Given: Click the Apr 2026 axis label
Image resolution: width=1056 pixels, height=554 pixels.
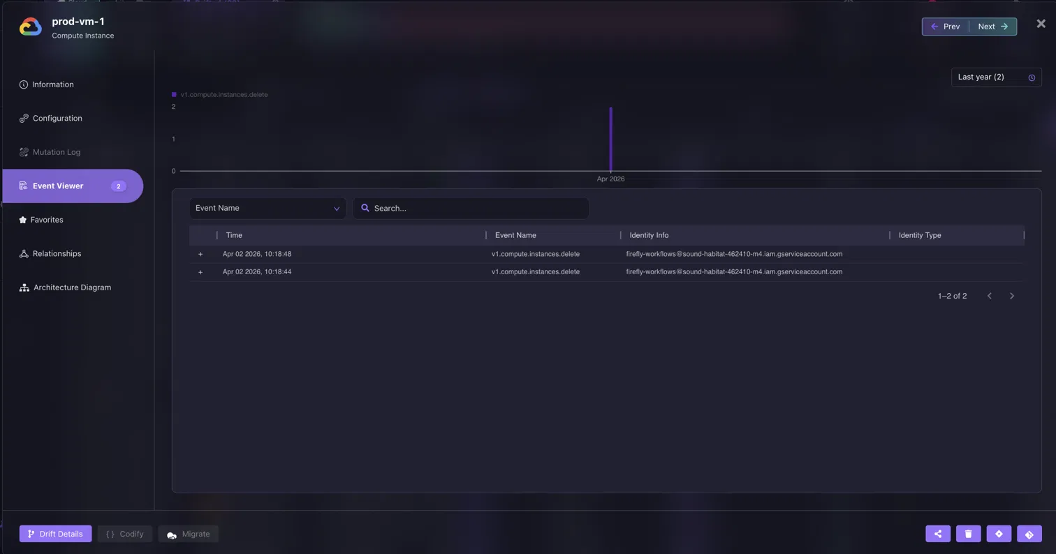Looking at the screenshot, I should [610, 179].
